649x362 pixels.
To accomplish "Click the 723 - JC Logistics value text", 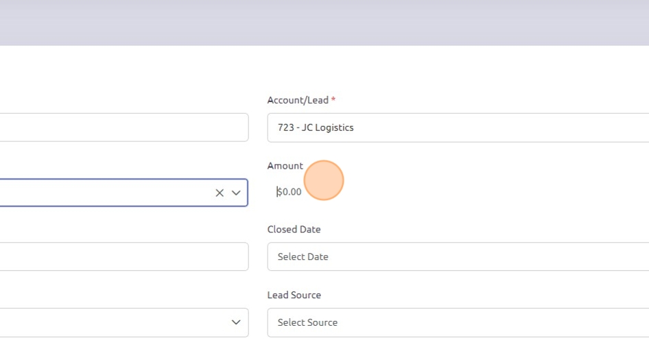I will (x=316, y=128).
